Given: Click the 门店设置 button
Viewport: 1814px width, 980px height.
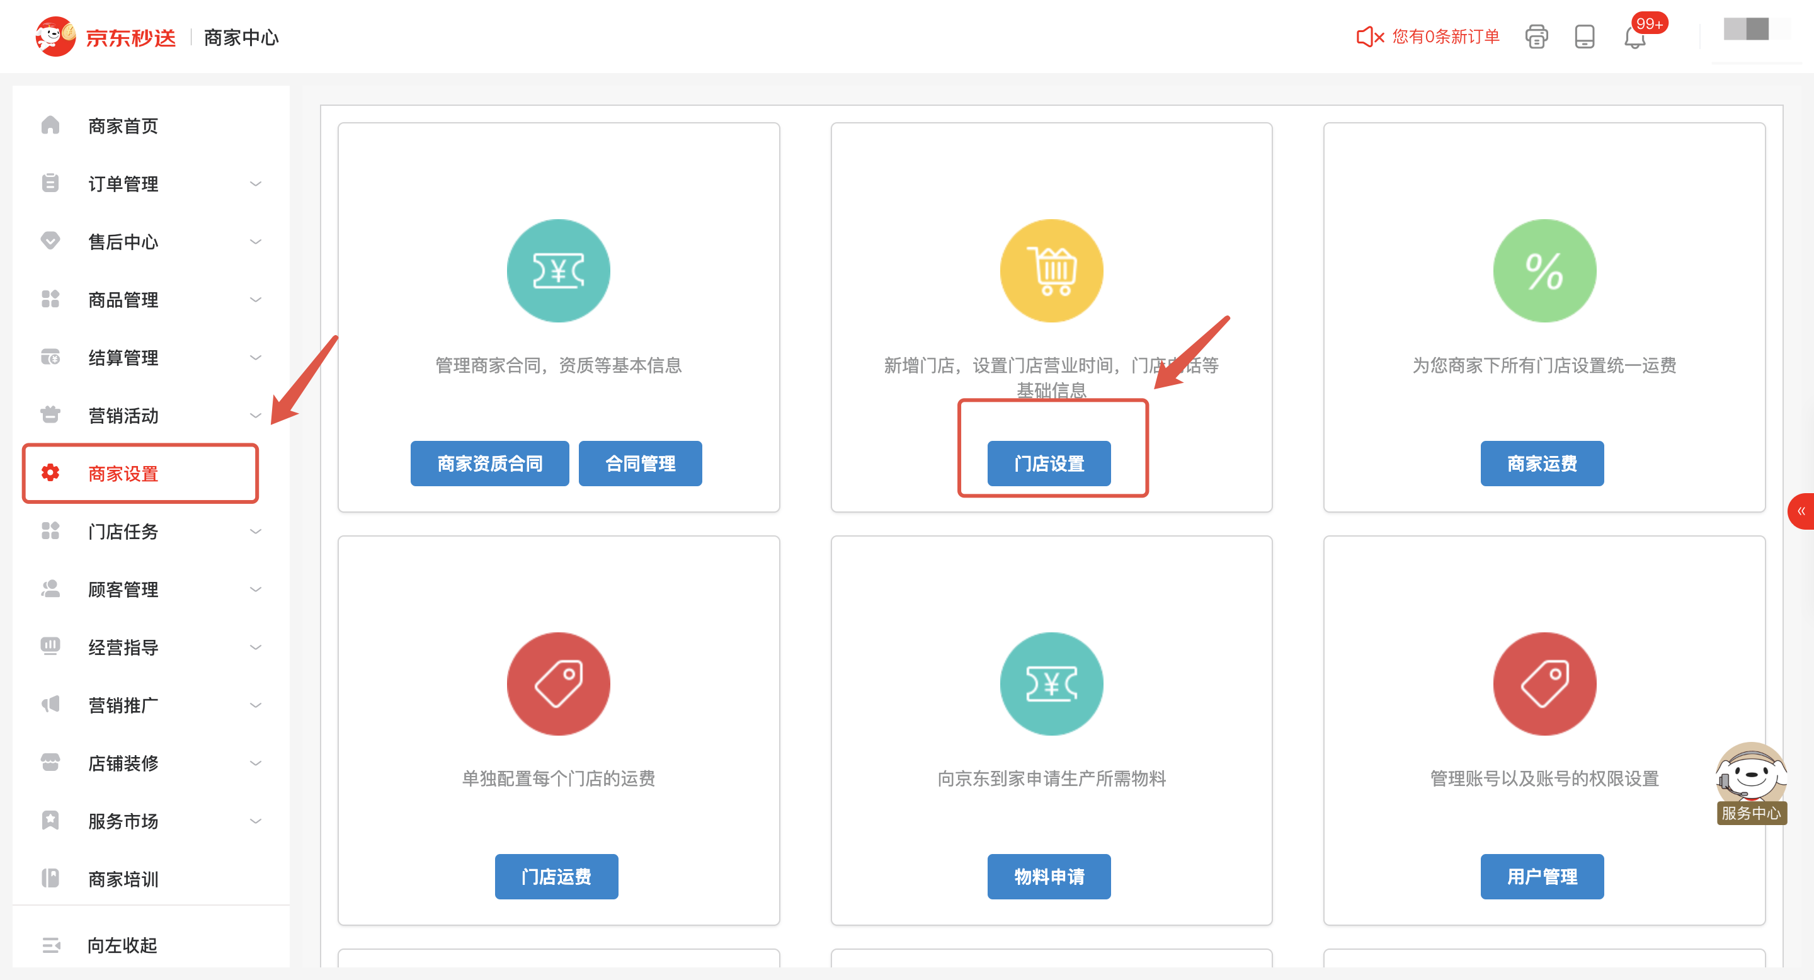Looking at the screenshot, I should [x=1049, y=464].
